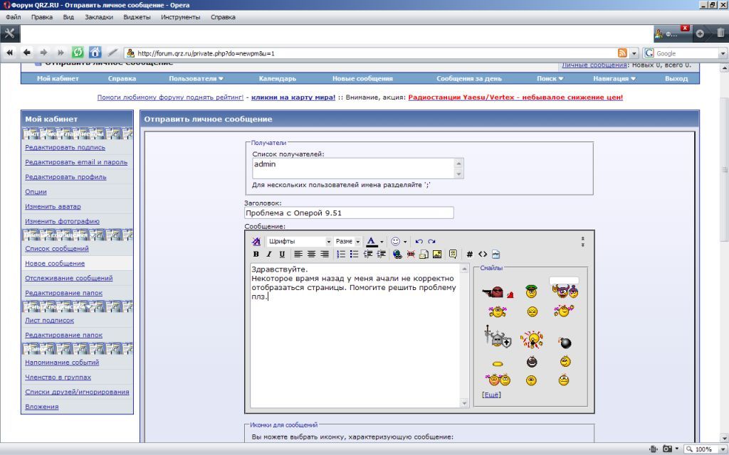Open the Навигация dropdown
This screenshot has width=729, height=455.
[x=614, y=78]
